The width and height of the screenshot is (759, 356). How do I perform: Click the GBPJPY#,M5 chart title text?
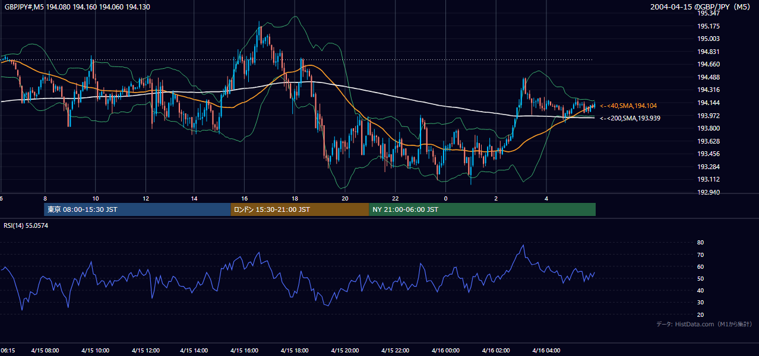pyautogui.click(x=77, y=7)
